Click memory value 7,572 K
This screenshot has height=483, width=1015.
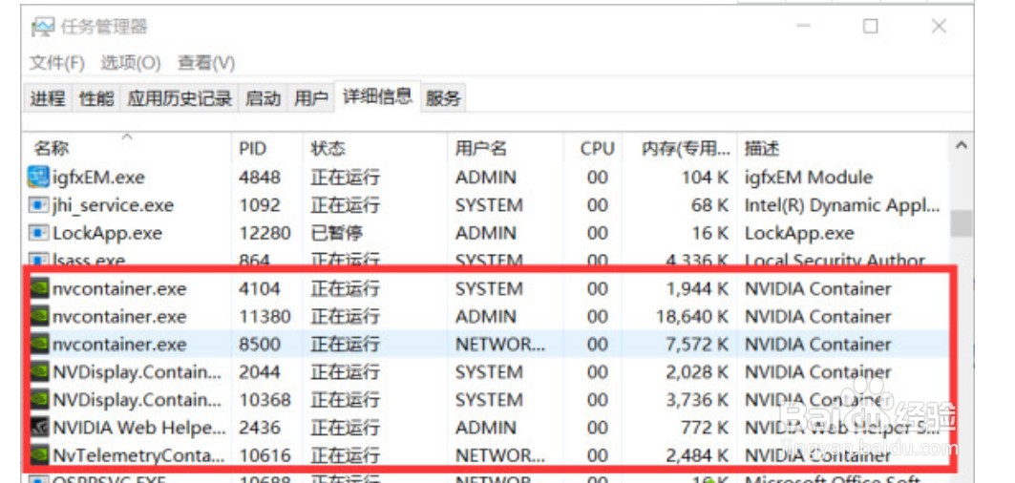click(697, 345)
